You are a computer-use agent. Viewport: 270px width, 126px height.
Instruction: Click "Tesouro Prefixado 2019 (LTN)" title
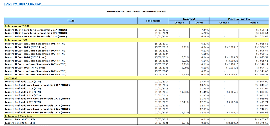tap(23, 92)
